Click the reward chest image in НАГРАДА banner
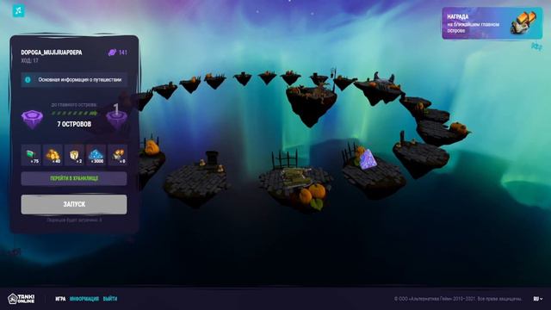The image size is (551, 310). (x=524, y=22)
